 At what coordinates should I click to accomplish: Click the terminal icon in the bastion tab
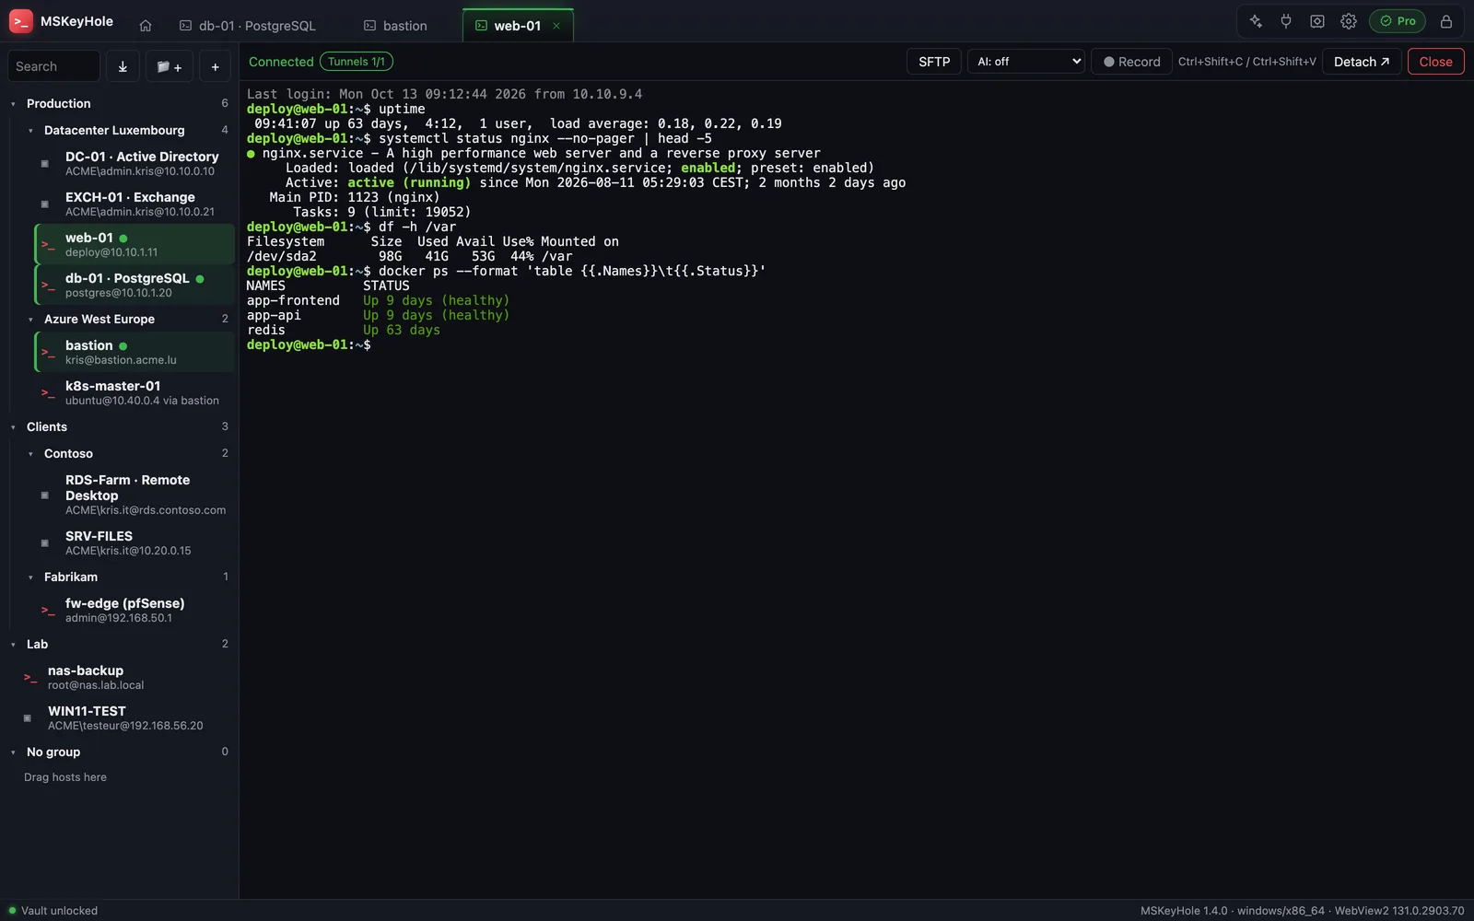[369, 26]
